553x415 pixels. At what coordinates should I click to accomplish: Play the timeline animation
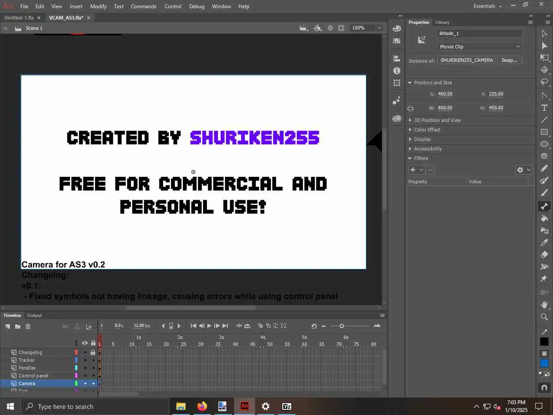click(209, 326)
